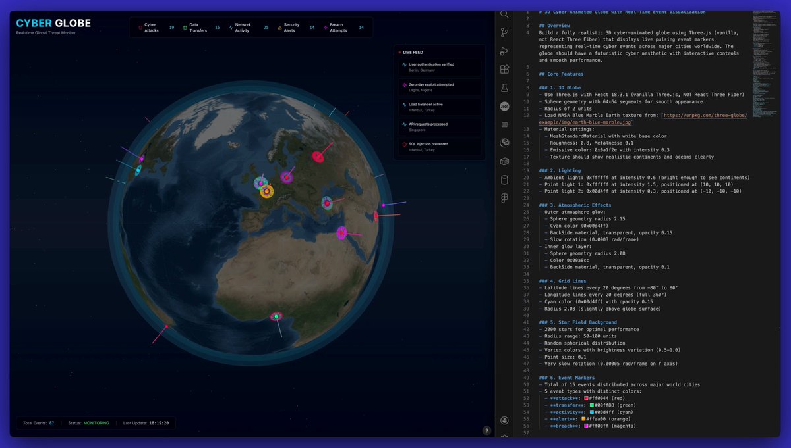This screenshot has width=791, height=448.
Task: Click the 3D cube icon in the activity bar
Action: pos(504,161)
